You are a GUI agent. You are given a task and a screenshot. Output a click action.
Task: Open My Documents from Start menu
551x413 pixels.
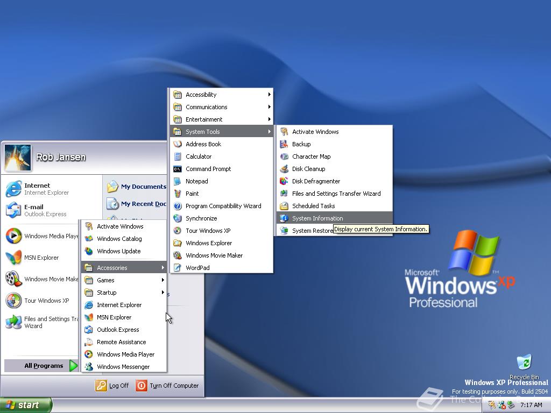click(x=137, y=187)
